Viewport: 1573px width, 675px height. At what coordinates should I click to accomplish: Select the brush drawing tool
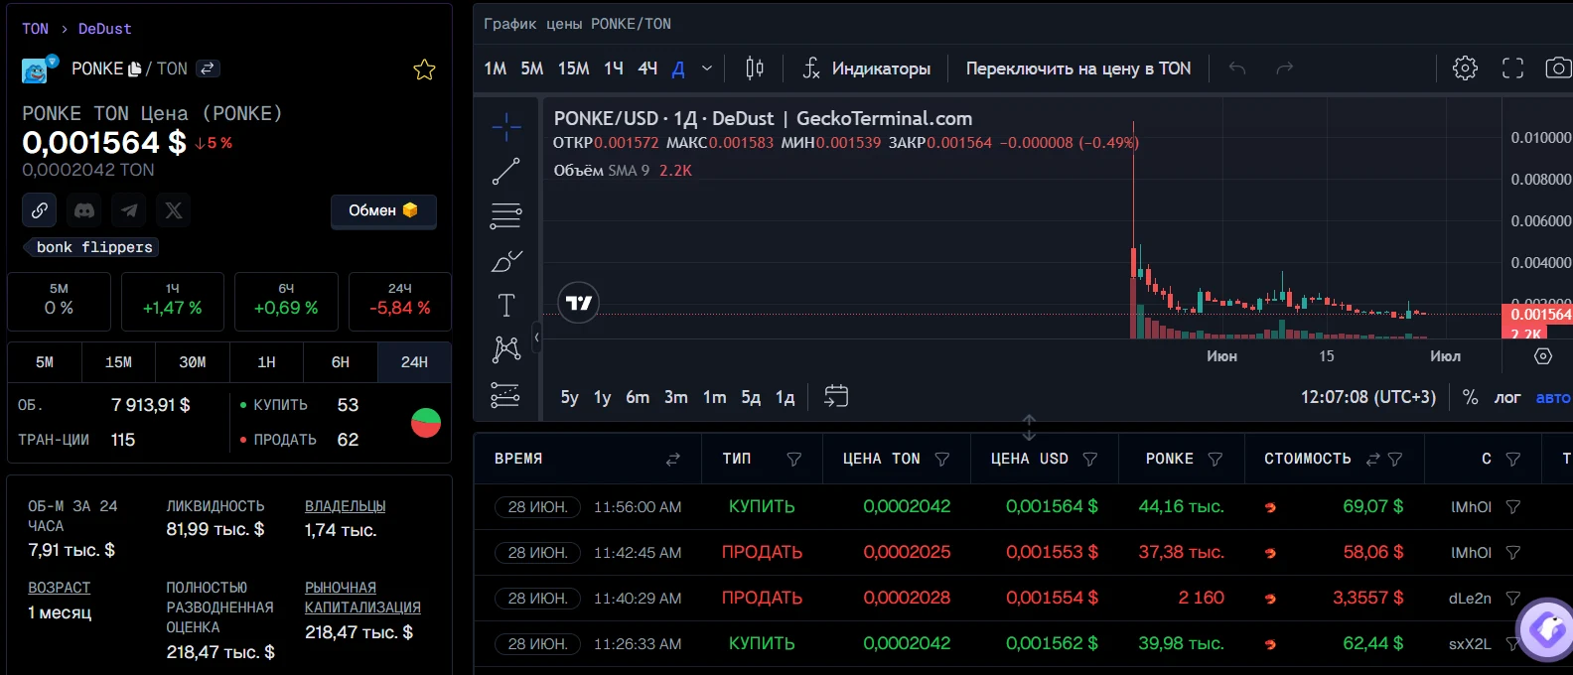click(506, 260)
